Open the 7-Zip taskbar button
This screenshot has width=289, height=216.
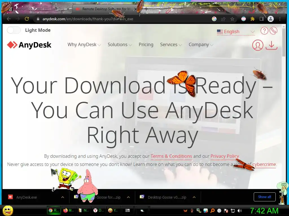coord(128,210)
